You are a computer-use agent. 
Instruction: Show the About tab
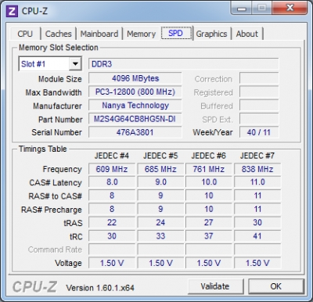click(x=247, y=34)
